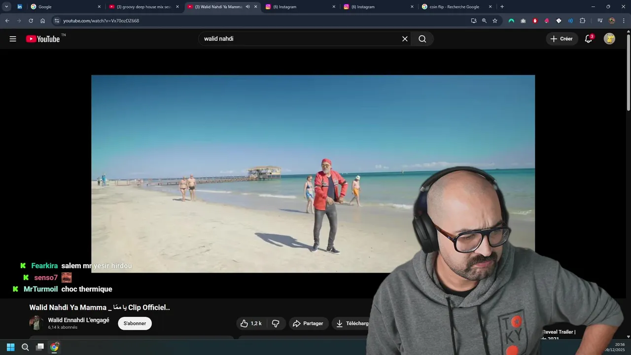Open Windows taskbar search

tap(25, 347)
